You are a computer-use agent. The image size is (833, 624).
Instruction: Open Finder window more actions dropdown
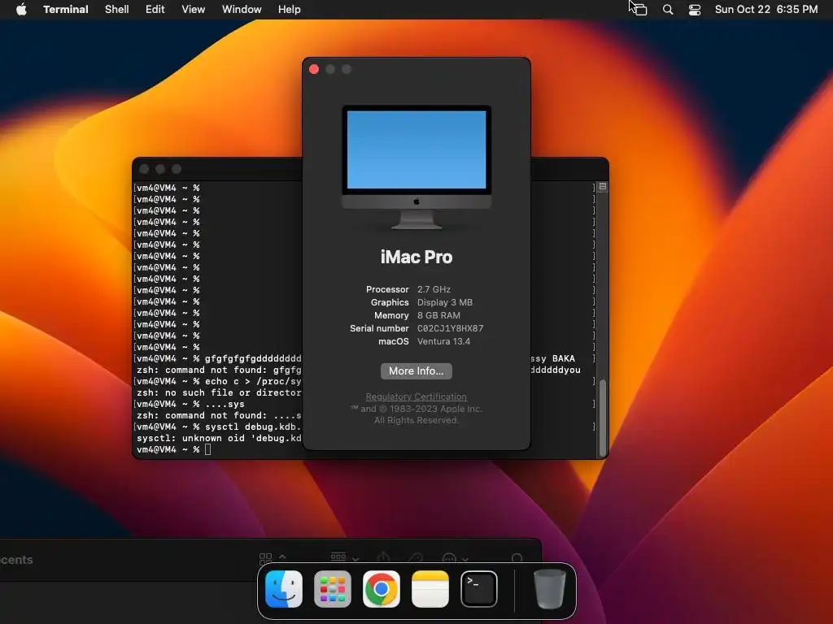(456, 558)
